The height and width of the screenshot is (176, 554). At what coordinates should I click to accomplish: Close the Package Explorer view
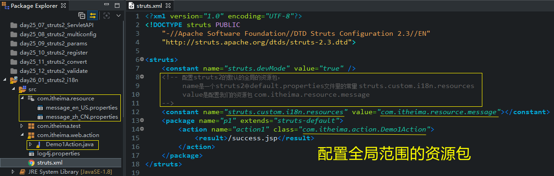[63, 5]
